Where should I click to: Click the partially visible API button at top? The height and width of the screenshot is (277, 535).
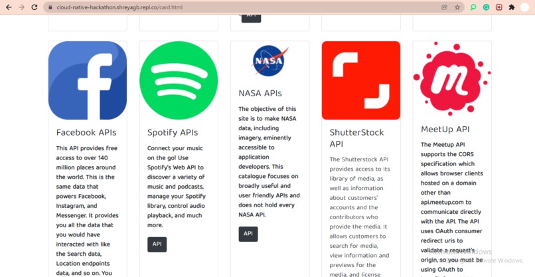(x=251, y=18)
